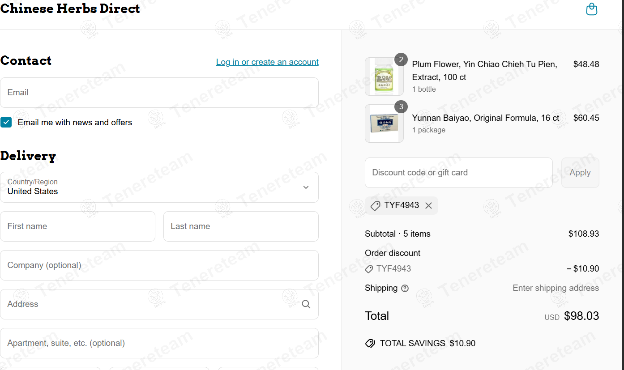Screen dimensions: 624x370
Task: Focus the Email input field
Action: click(159, 93)
